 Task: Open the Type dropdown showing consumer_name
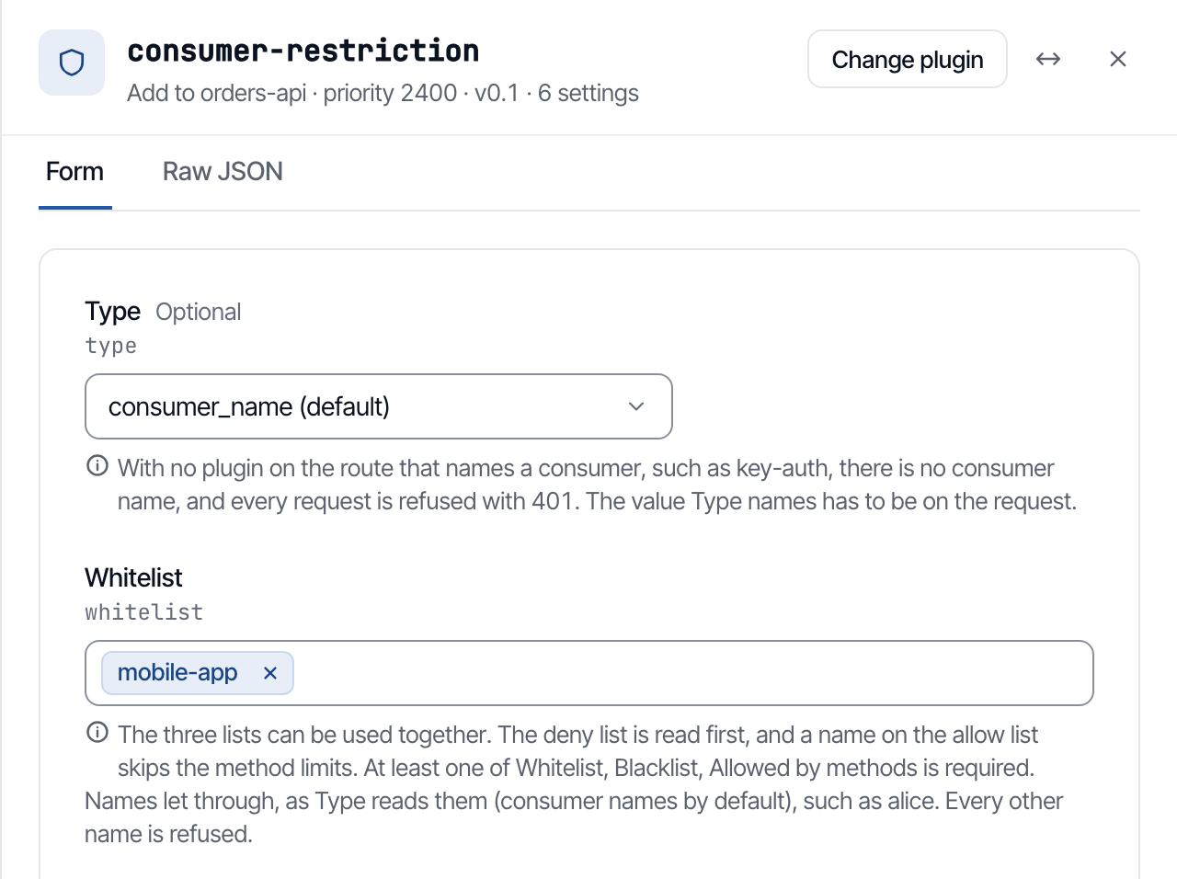click(x=379, y=406)
